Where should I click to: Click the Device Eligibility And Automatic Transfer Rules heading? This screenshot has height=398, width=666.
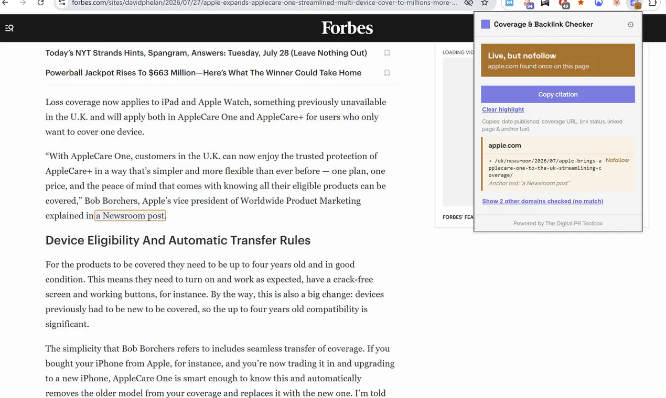[x=178, y=240]
